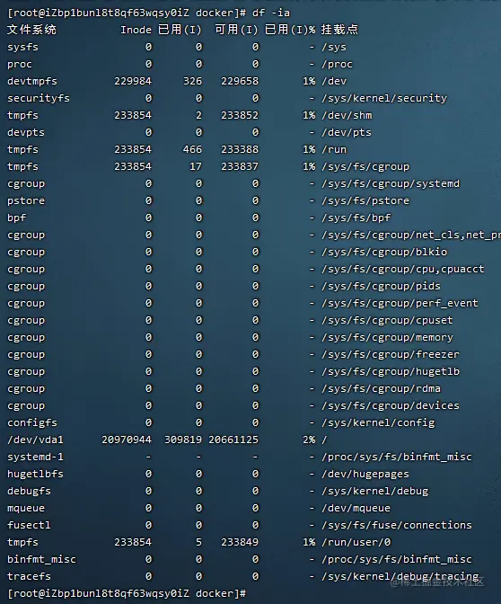Select mount point '/sys/fs/cgroup/freezer'
501x604 pixels.
391,354
